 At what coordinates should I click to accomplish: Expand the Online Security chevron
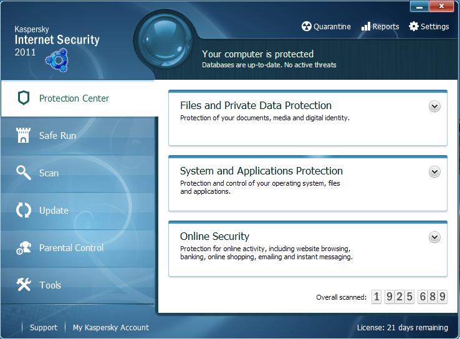(434, 237)
